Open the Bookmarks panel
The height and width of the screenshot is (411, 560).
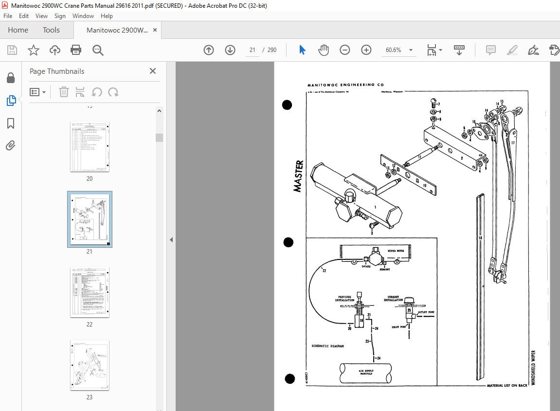[11, 123]
